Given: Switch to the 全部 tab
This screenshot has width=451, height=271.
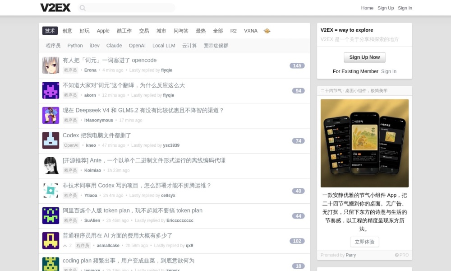Looking at the screenshot, I should click(218, 31).
